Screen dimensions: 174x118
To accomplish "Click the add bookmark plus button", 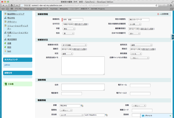I will pyautogui.click(x=17, y=5).
